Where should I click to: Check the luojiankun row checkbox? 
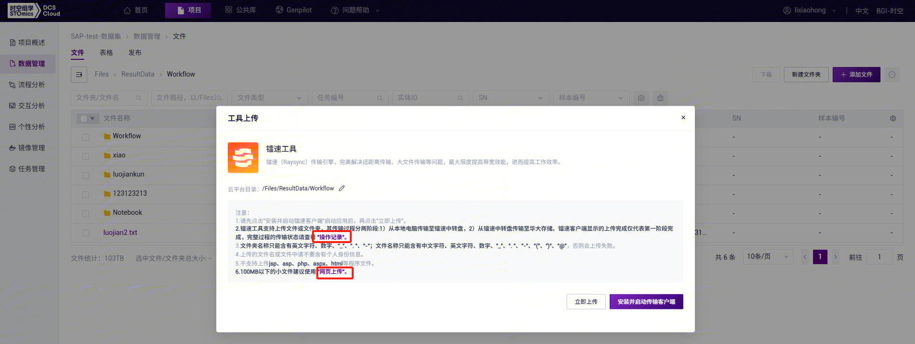86,176
